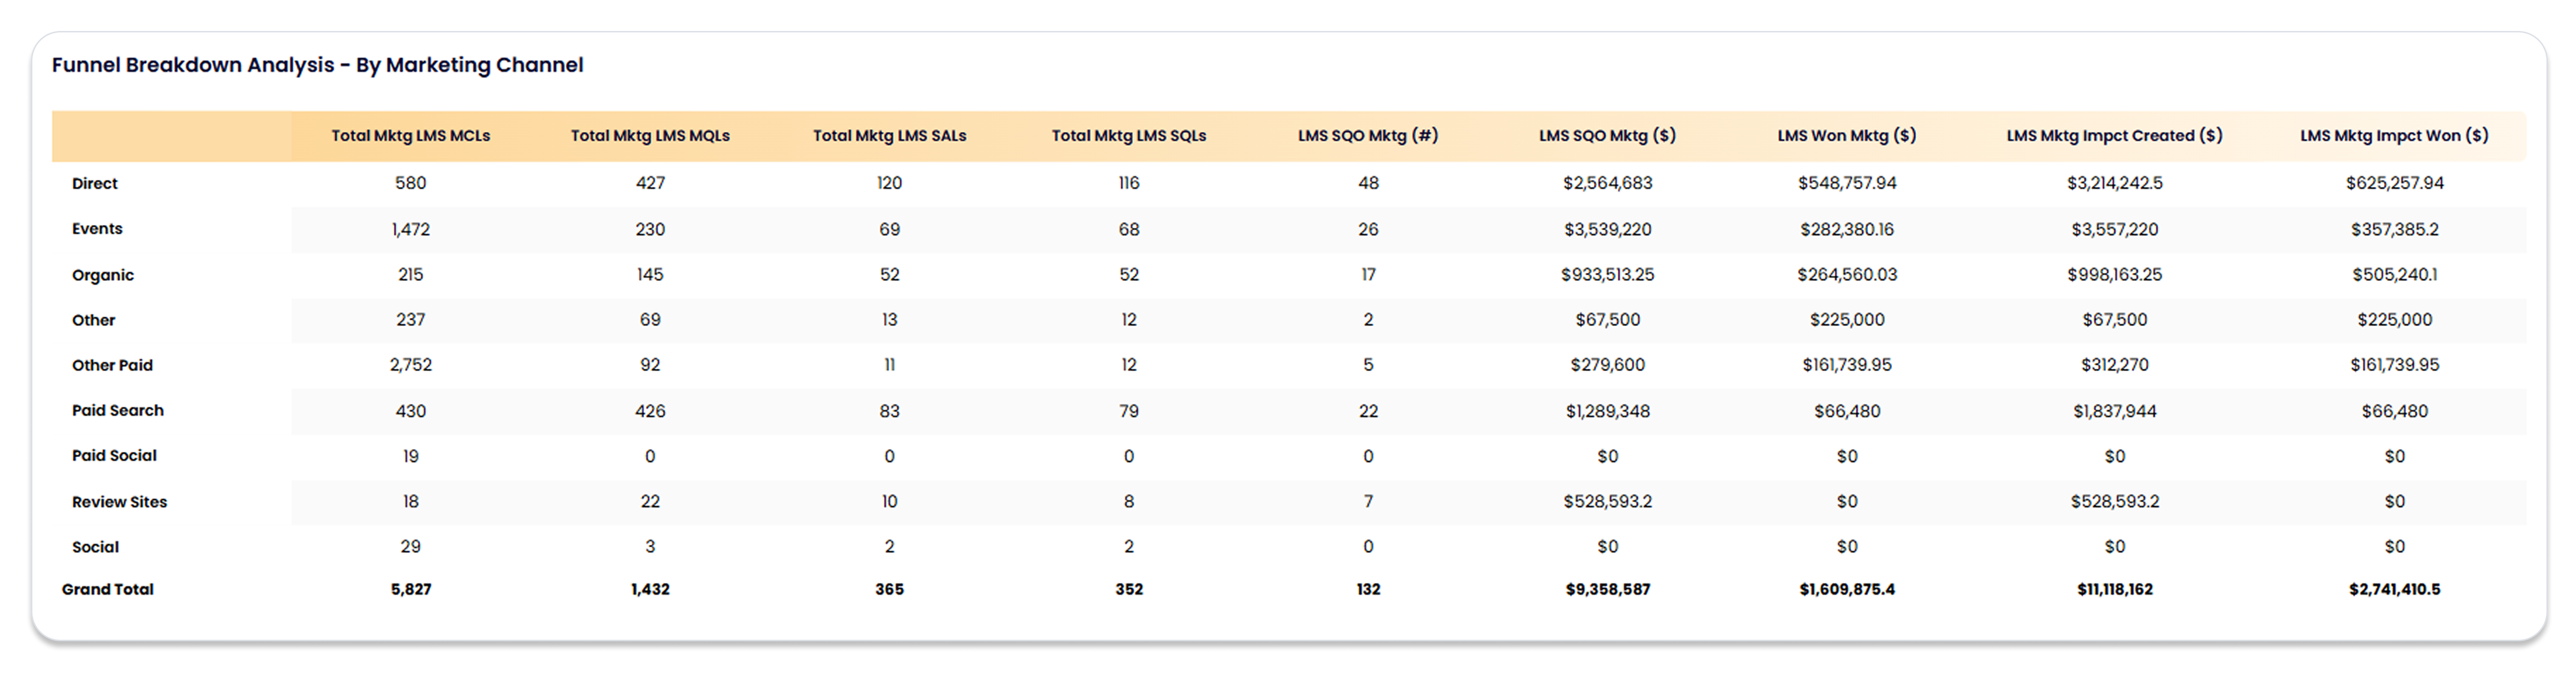This screenshot has width=2576, height=675.
Task: Click Grand Total Impct Won $2,741,410.5
Action: tap(2394, 589)
